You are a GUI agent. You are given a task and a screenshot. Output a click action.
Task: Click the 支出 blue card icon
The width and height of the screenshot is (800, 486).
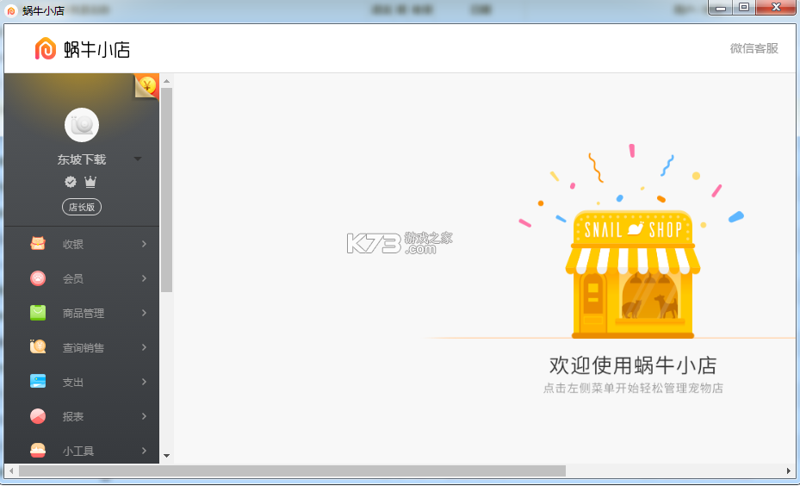coord(38,382)
